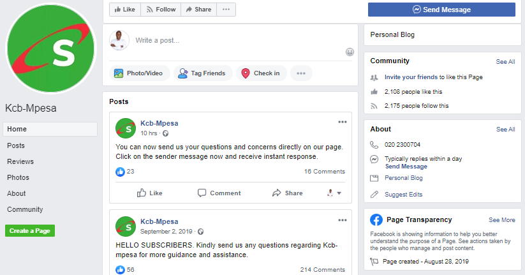Open the 214 Comments link
Viewport: 525px width, 275px height.
coord(322,270)
